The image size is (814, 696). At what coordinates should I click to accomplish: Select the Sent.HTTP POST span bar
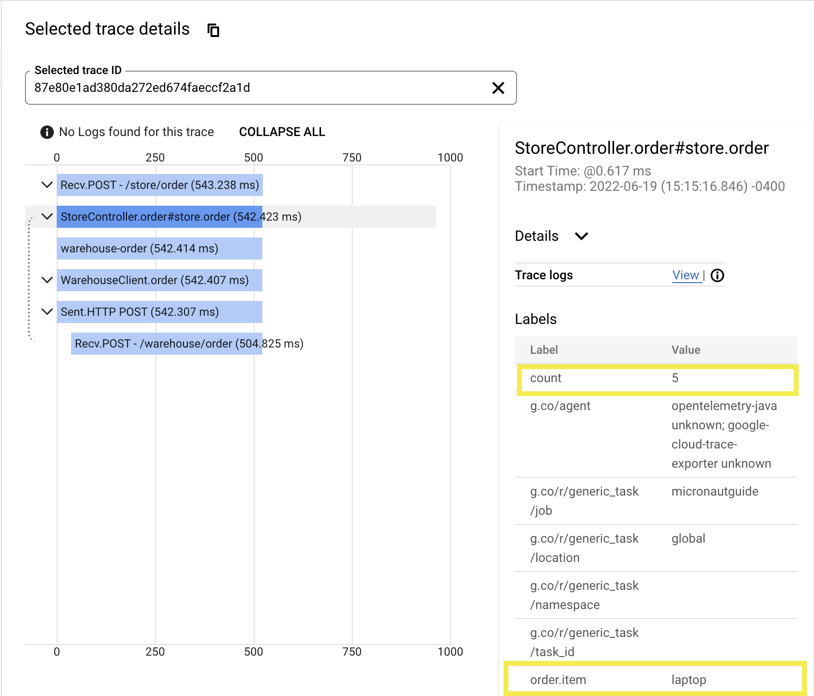[x=160, y=312]
